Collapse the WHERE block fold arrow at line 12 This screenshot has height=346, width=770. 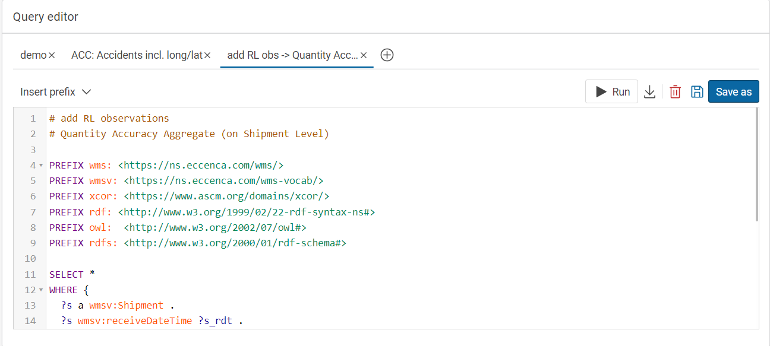[x=41, y=290]
